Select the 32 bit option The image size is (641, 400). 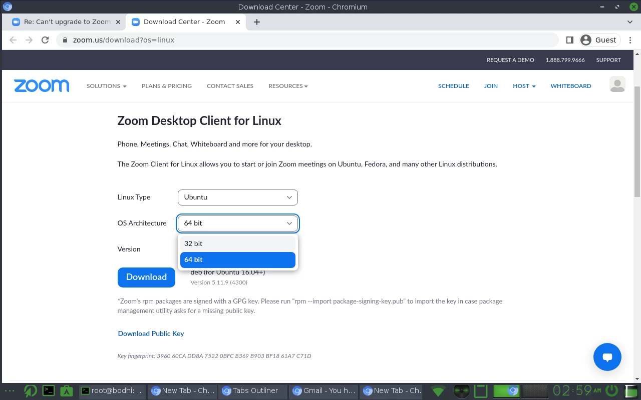(238, 243)
